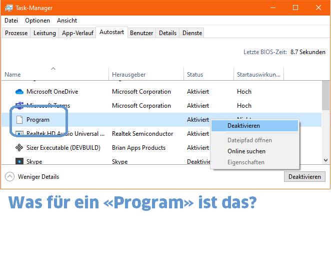Click the Sizer Executable icon

coord(19,148)
